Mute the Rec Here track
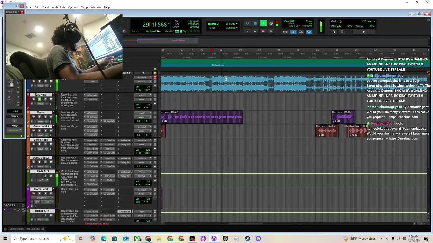Viewport: 433px width, 243px height. [x=51, y=99]
